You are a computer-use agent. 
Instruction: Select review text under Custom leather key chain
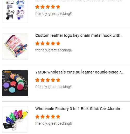[53, 50]
